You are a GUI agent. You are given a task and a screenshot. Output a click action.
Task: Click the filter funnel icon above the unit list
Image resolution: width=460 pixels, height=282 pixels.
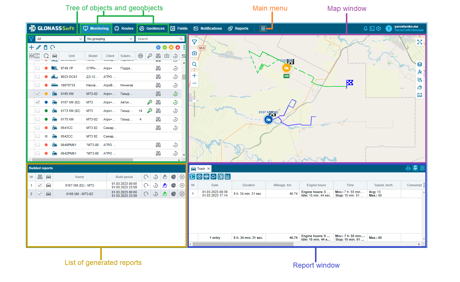tap(31, 39)
